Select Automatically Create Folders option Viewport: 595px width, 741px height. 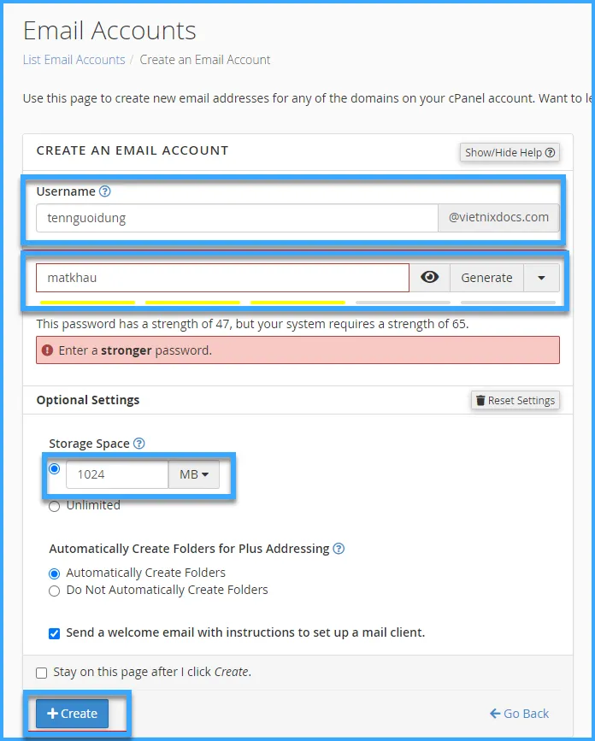[55, 573]
